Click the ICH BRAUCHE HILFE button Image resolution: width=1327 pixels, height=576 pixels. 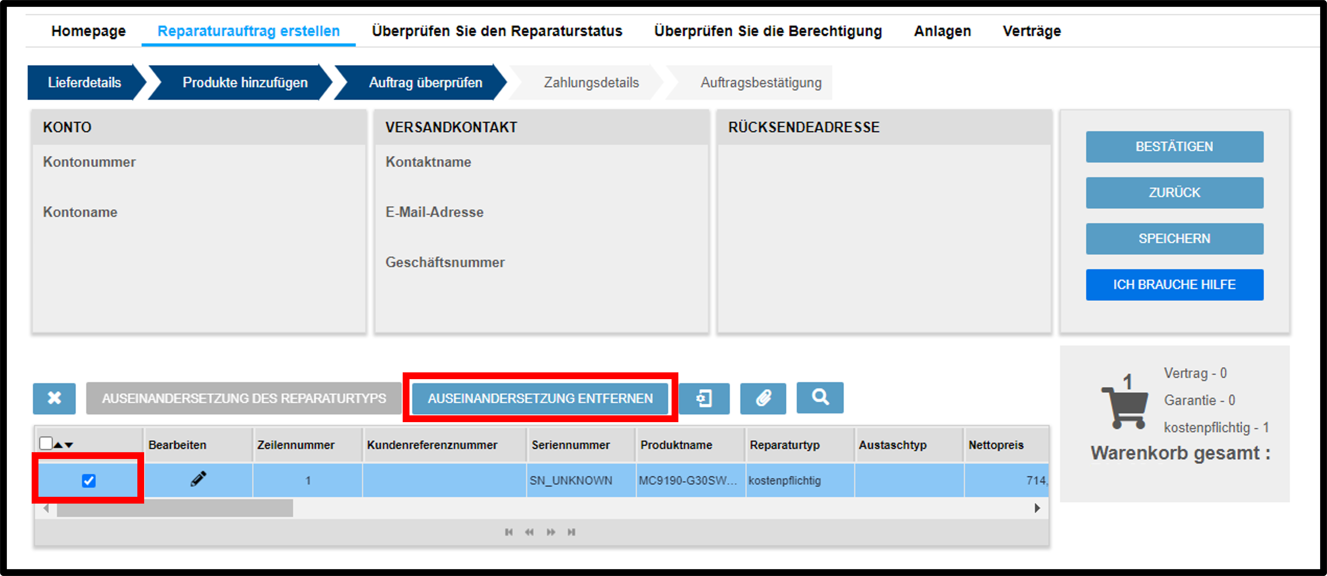1174,284
